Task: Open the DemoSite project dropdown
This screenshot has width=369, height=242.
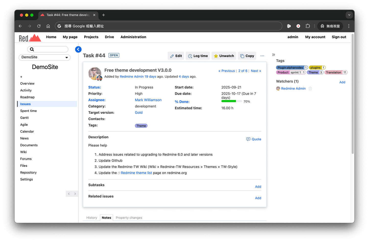Action: pyautogui.click(x=44, y=58)
